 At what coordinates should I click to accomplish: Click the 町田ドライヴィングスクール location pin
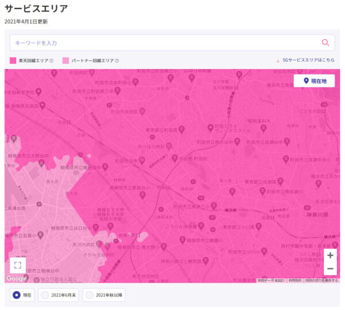210,128
